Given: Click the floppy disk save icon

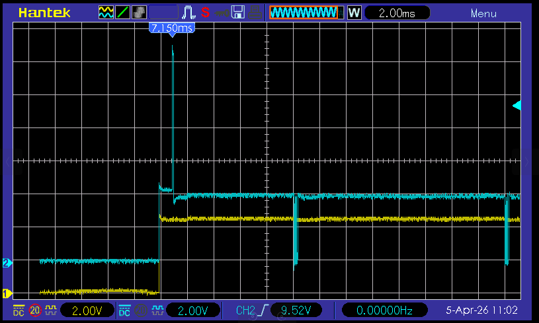Looking at the screenshot, I should pyautogui.click(x=238, y=13).
